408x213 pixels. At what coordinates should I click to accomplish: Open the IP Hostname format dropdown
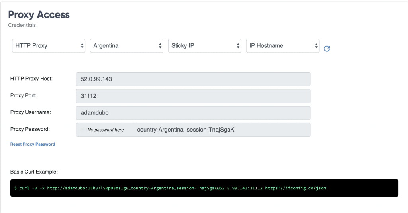pos(283,46)
